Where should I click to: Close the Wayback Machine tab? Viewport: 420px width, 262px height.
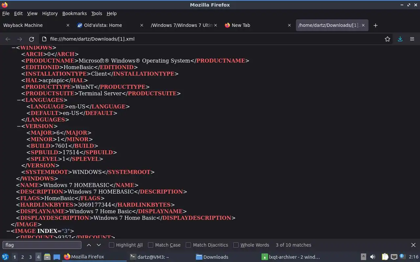click(x=68, y=25)
